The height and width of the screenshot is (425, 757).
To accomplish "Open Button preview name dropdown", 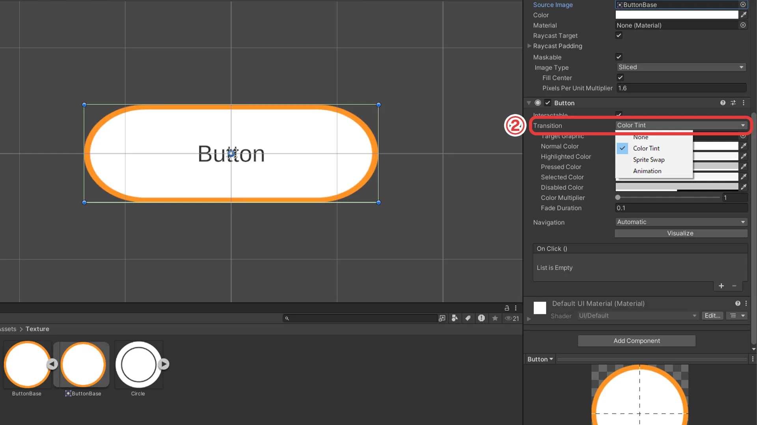I will pos(540,359).
